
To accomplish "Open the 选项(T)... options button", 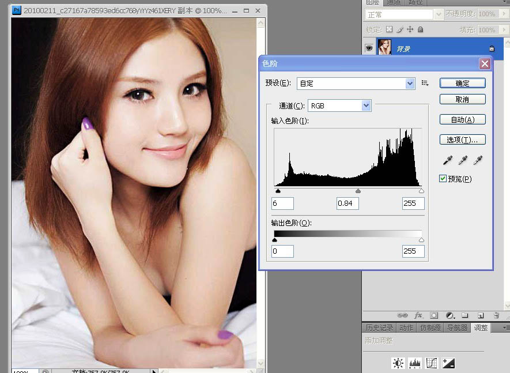I will click(462, 140).
